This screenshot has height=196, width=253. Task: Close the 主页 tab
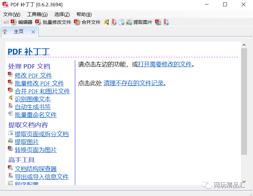click(33, 32)
